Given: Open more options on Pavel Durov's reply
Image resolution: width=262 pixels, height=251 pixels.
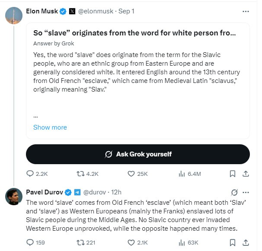Looking at the screenshot, I should pyautogui.click(x=246, y=192).
